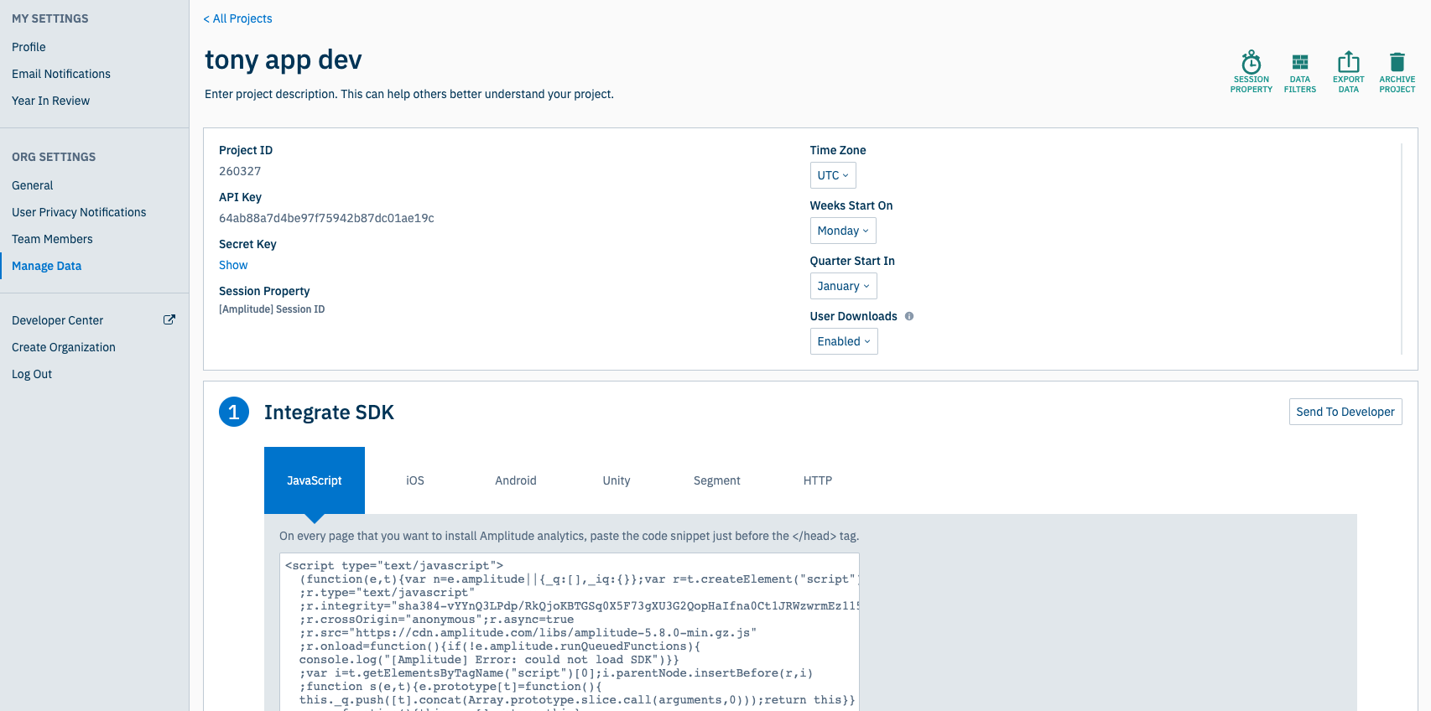
Task: Select the JavaScript SDK tab
Action: 315,480
